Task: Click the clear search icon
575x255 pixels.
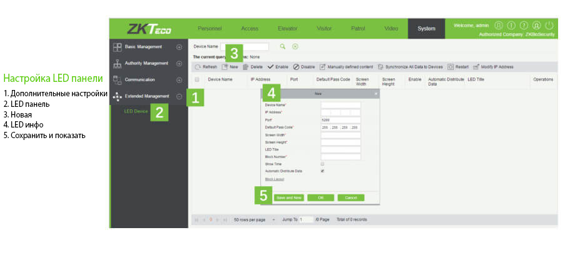Action: tap(295, 46)
